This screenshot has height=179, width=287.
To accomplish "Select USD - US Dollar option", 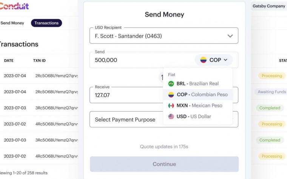I will point(198,116).
